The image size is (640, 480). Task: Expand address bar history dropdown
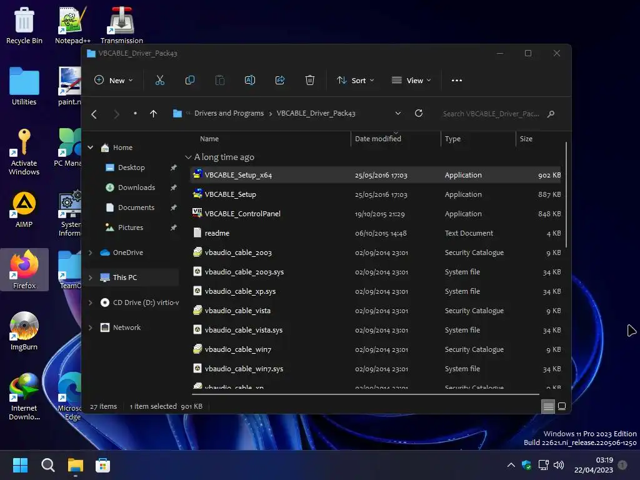click(x=398, y=114)
